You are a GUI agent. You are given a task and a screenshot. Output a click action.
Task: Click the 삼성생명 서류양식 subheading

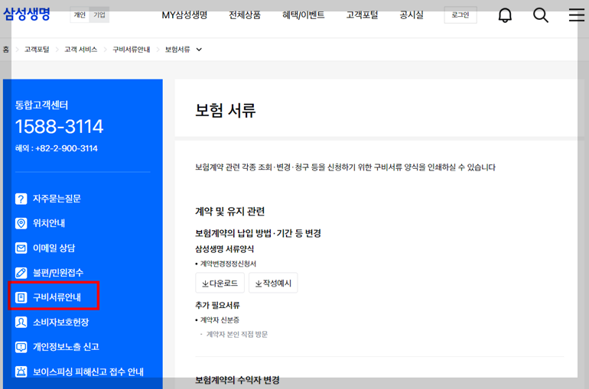[x=225, y=249]
